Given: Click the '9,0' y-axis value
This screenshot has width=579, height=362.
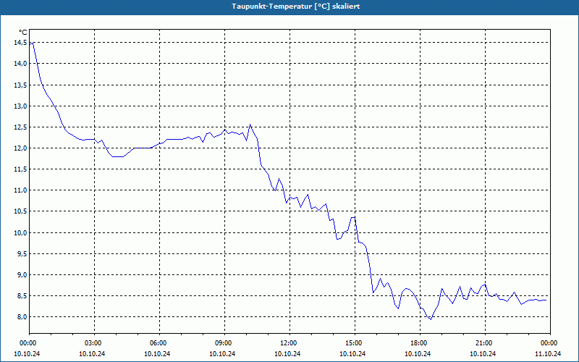Looking at the screenshot, I should click(x=22, y=275).
